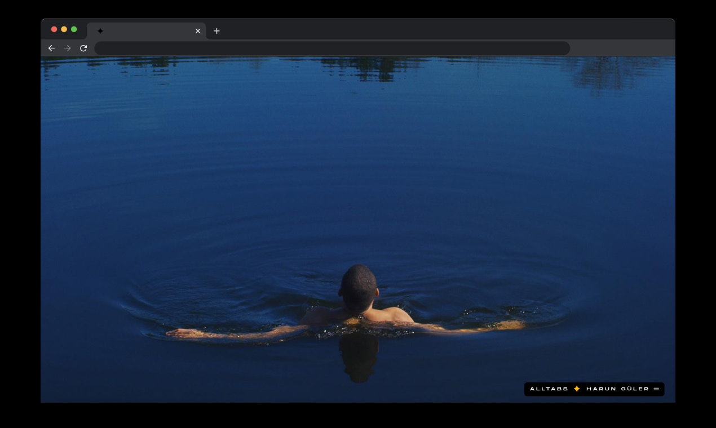Screen dimensions: 716x428
Task: Open the hamburger menu in the ALLTABS badge
Action: 656,389
